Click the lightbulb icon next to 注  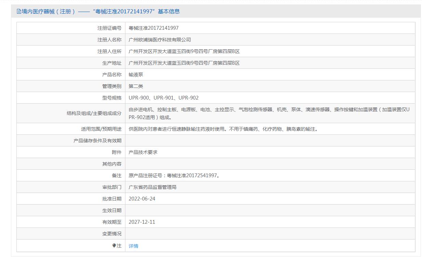point(114,246)
